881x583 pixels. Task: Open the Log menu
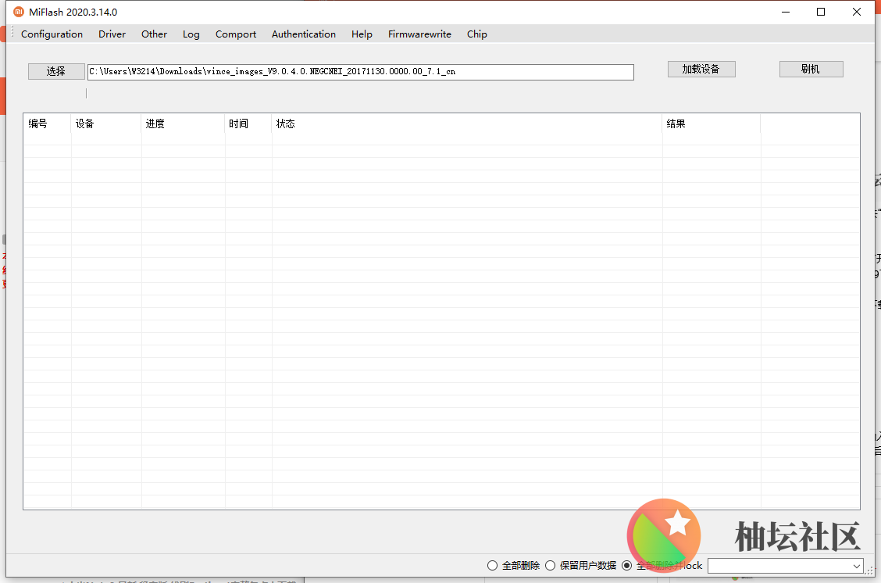pos(191,34)
